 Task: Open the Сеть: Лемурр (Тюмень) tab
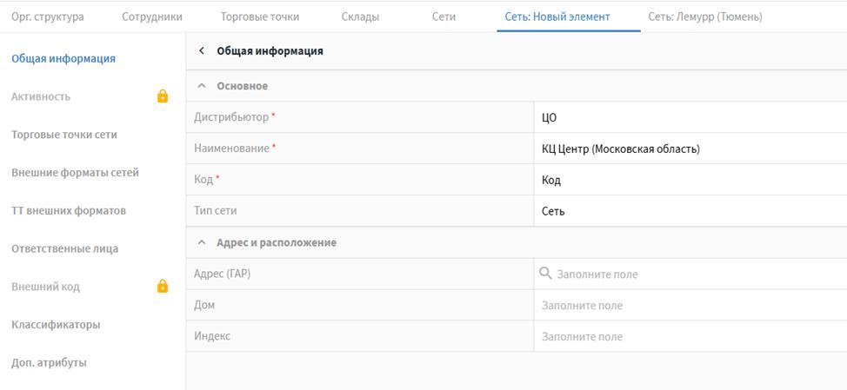coord(704,17)
